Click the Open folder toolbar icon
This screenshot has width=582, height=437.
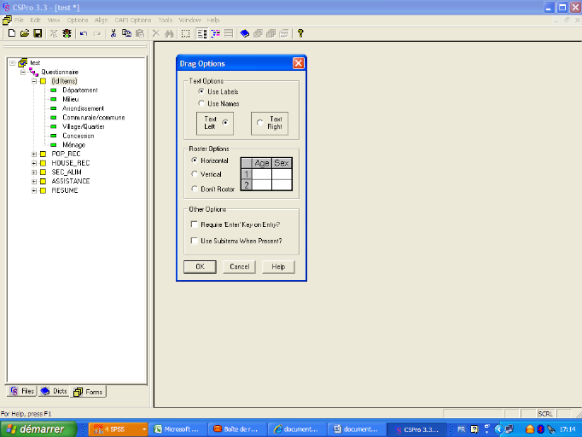tap(24, 33)
